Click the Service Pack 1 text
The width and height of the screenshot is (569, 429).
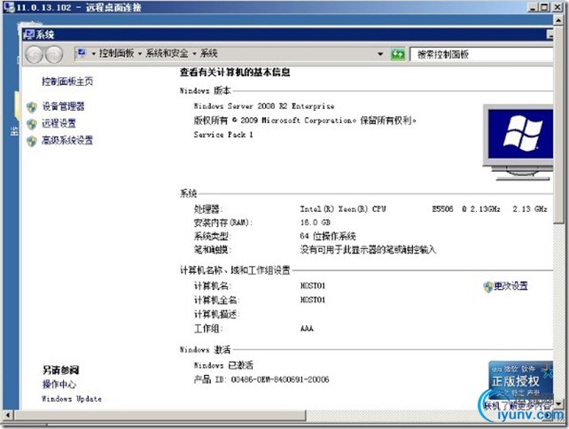(x=223, y=135)
